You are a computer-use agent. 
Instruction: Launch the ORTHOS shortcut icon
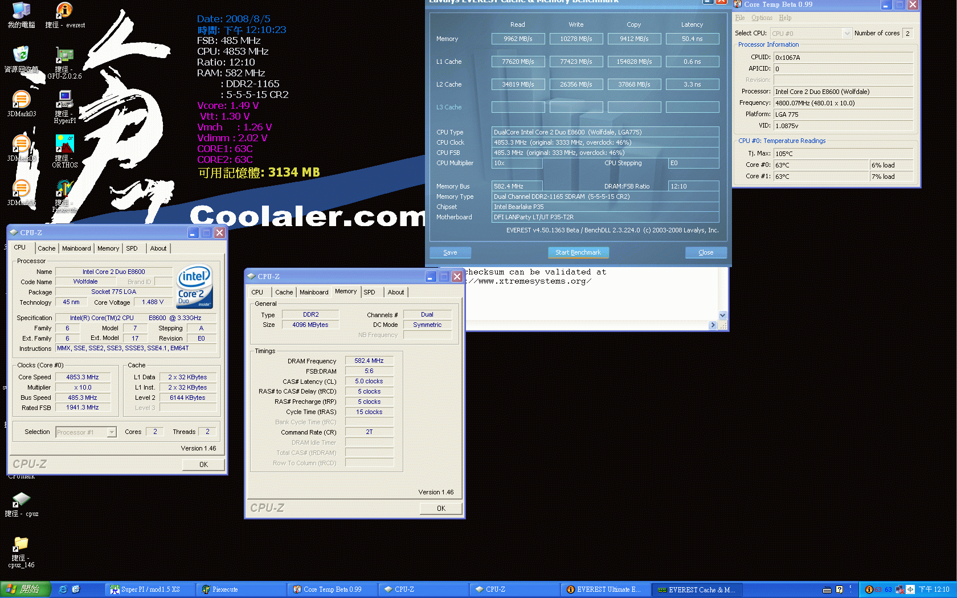click(64, 151)
